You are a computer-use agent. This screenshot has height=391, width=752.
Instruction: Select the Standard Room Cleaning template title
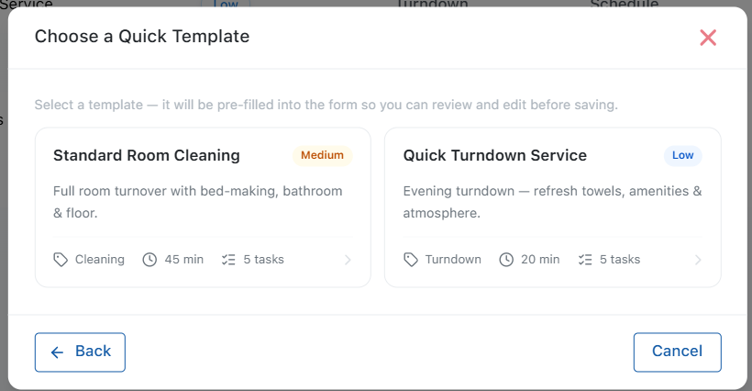pyautogui.click(x=147, y=155)
